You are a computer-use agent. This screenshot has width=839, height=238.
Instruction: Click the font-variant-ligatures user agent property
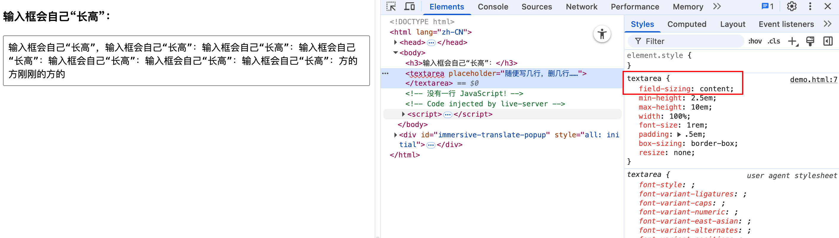pos(687,194)
